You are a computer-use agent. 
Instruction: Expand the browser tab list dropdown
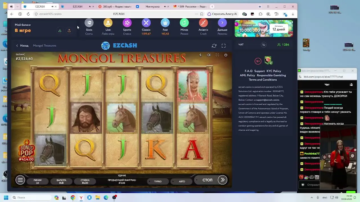[17, 6]
